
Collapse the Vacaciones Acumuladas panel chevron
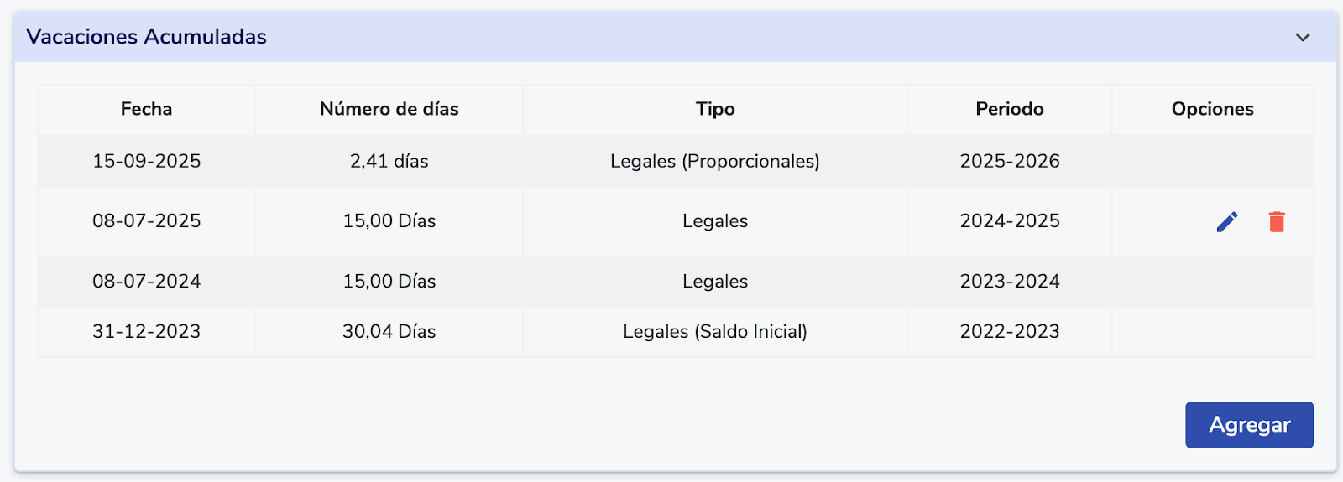[x=1303, y=37]
